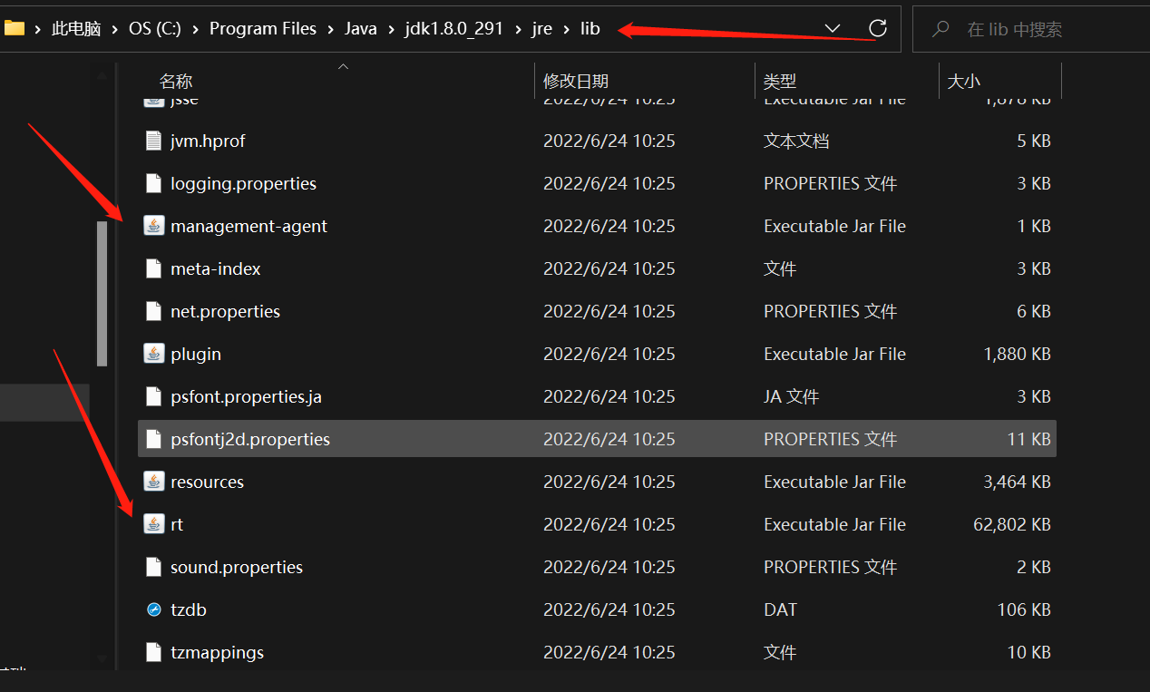Screen dimensions: 1150x692
Task: Select file name resources
Action: click(x=207, y=482)
